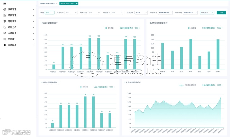Click the 业务配置 edit icon

click(5, 33)
